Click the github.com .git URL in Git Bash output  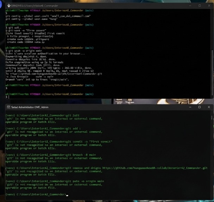click(x=56, y=74)
